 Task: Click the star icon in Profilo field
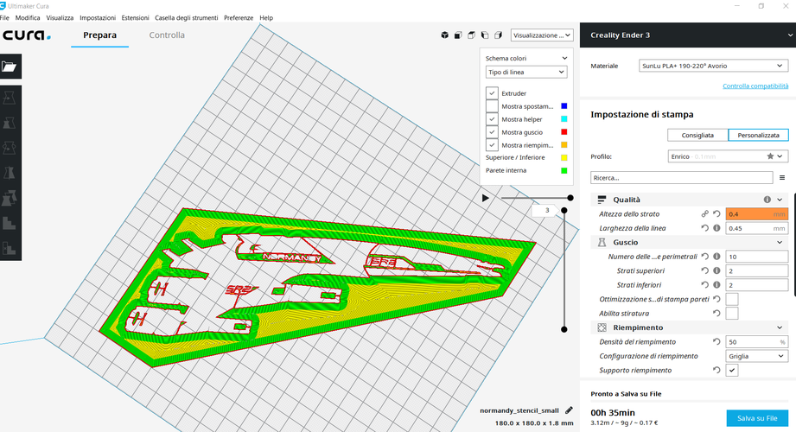pyautogui.click(x=770, y=156)
